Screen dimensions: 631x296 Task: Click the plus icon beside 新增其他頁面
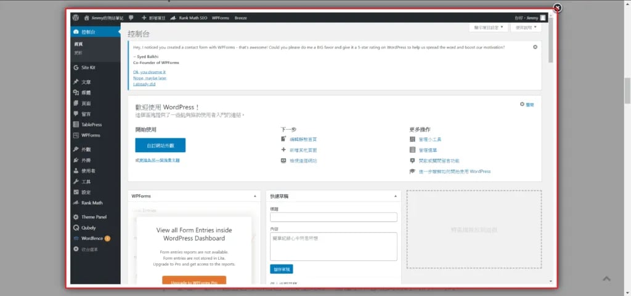click(x=283, y=150)
